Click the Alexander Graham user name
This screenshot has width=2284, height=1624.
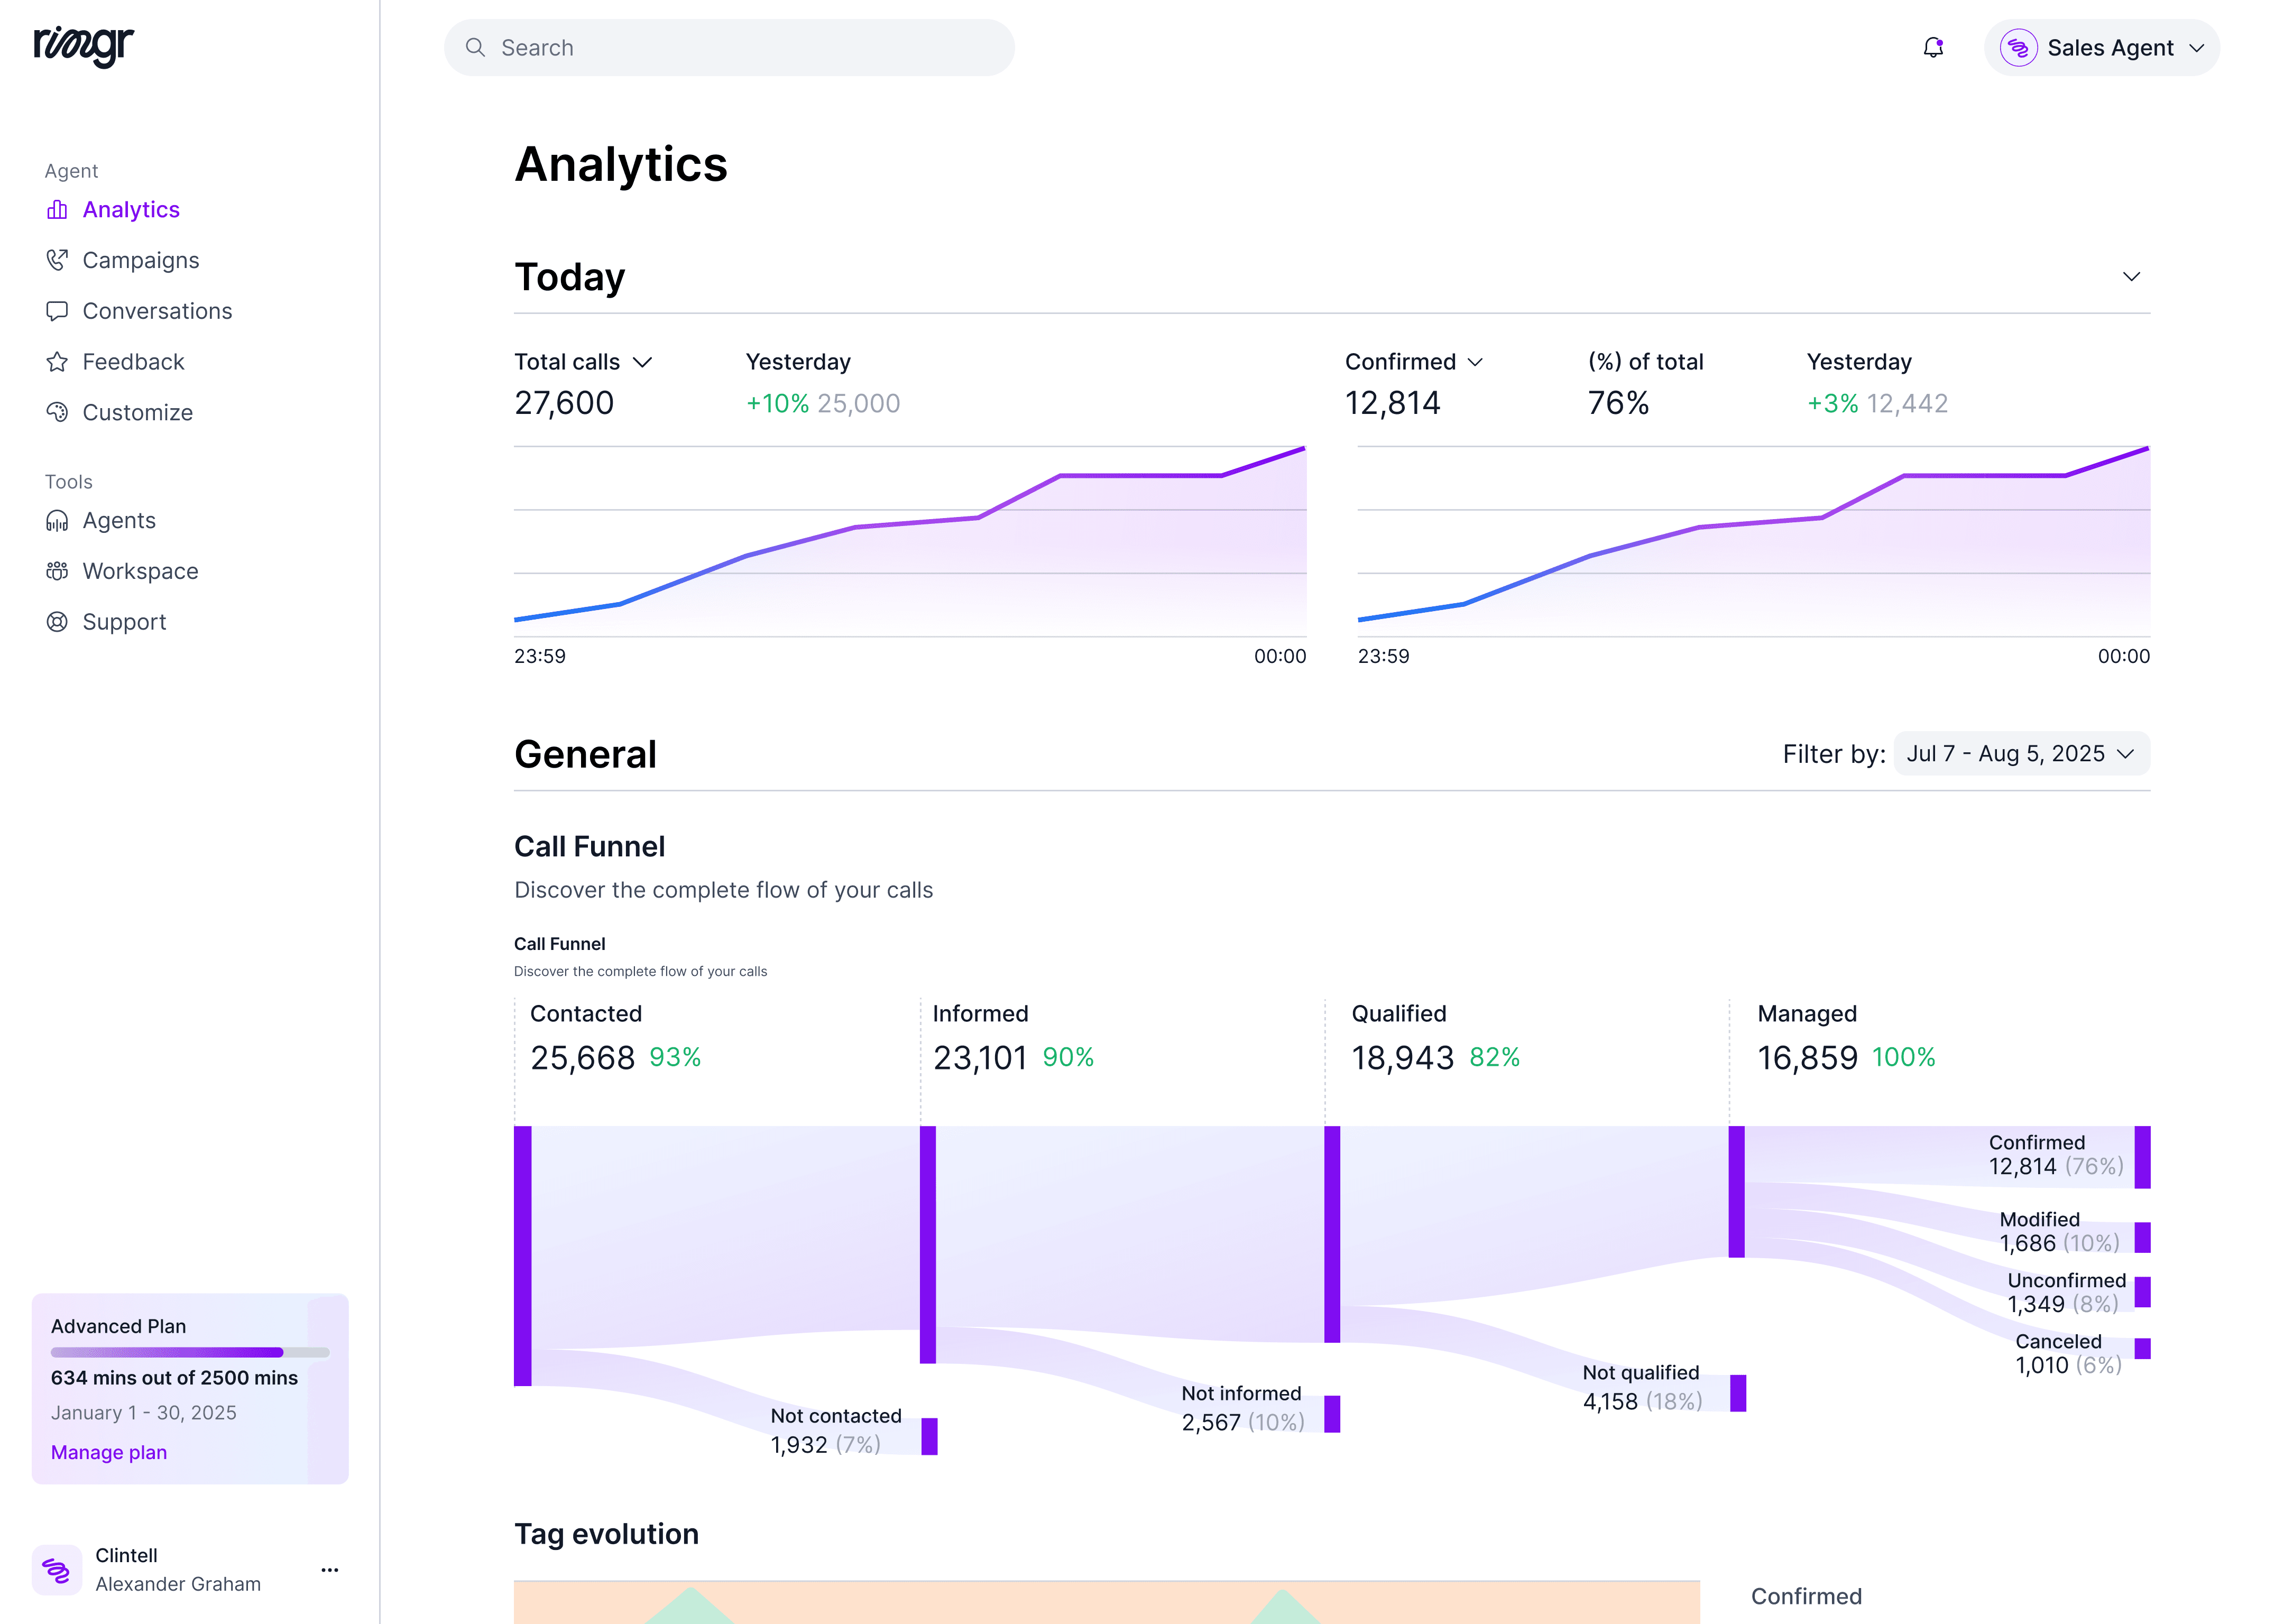178,1584
